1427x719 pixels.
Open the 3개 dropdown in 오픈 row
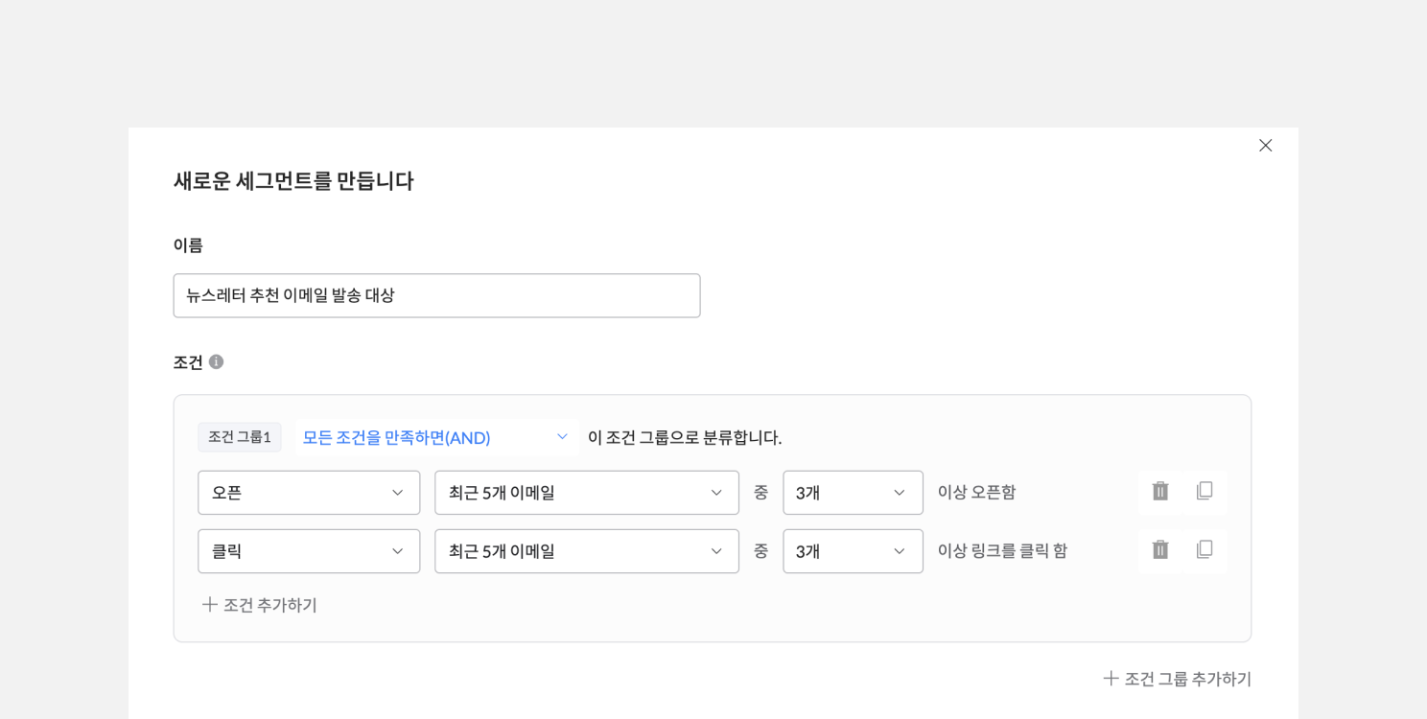pyautogui.click(x=853, y=493)
